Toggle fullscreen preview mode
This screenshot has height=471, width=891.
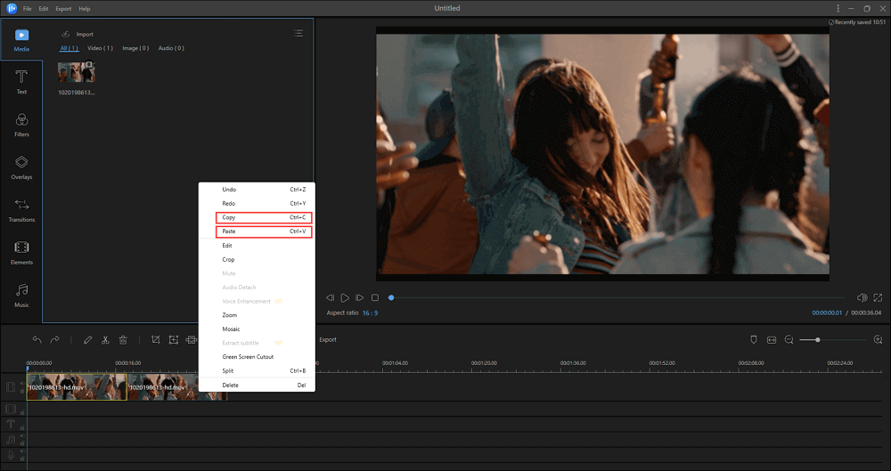[x=878, y=297]
